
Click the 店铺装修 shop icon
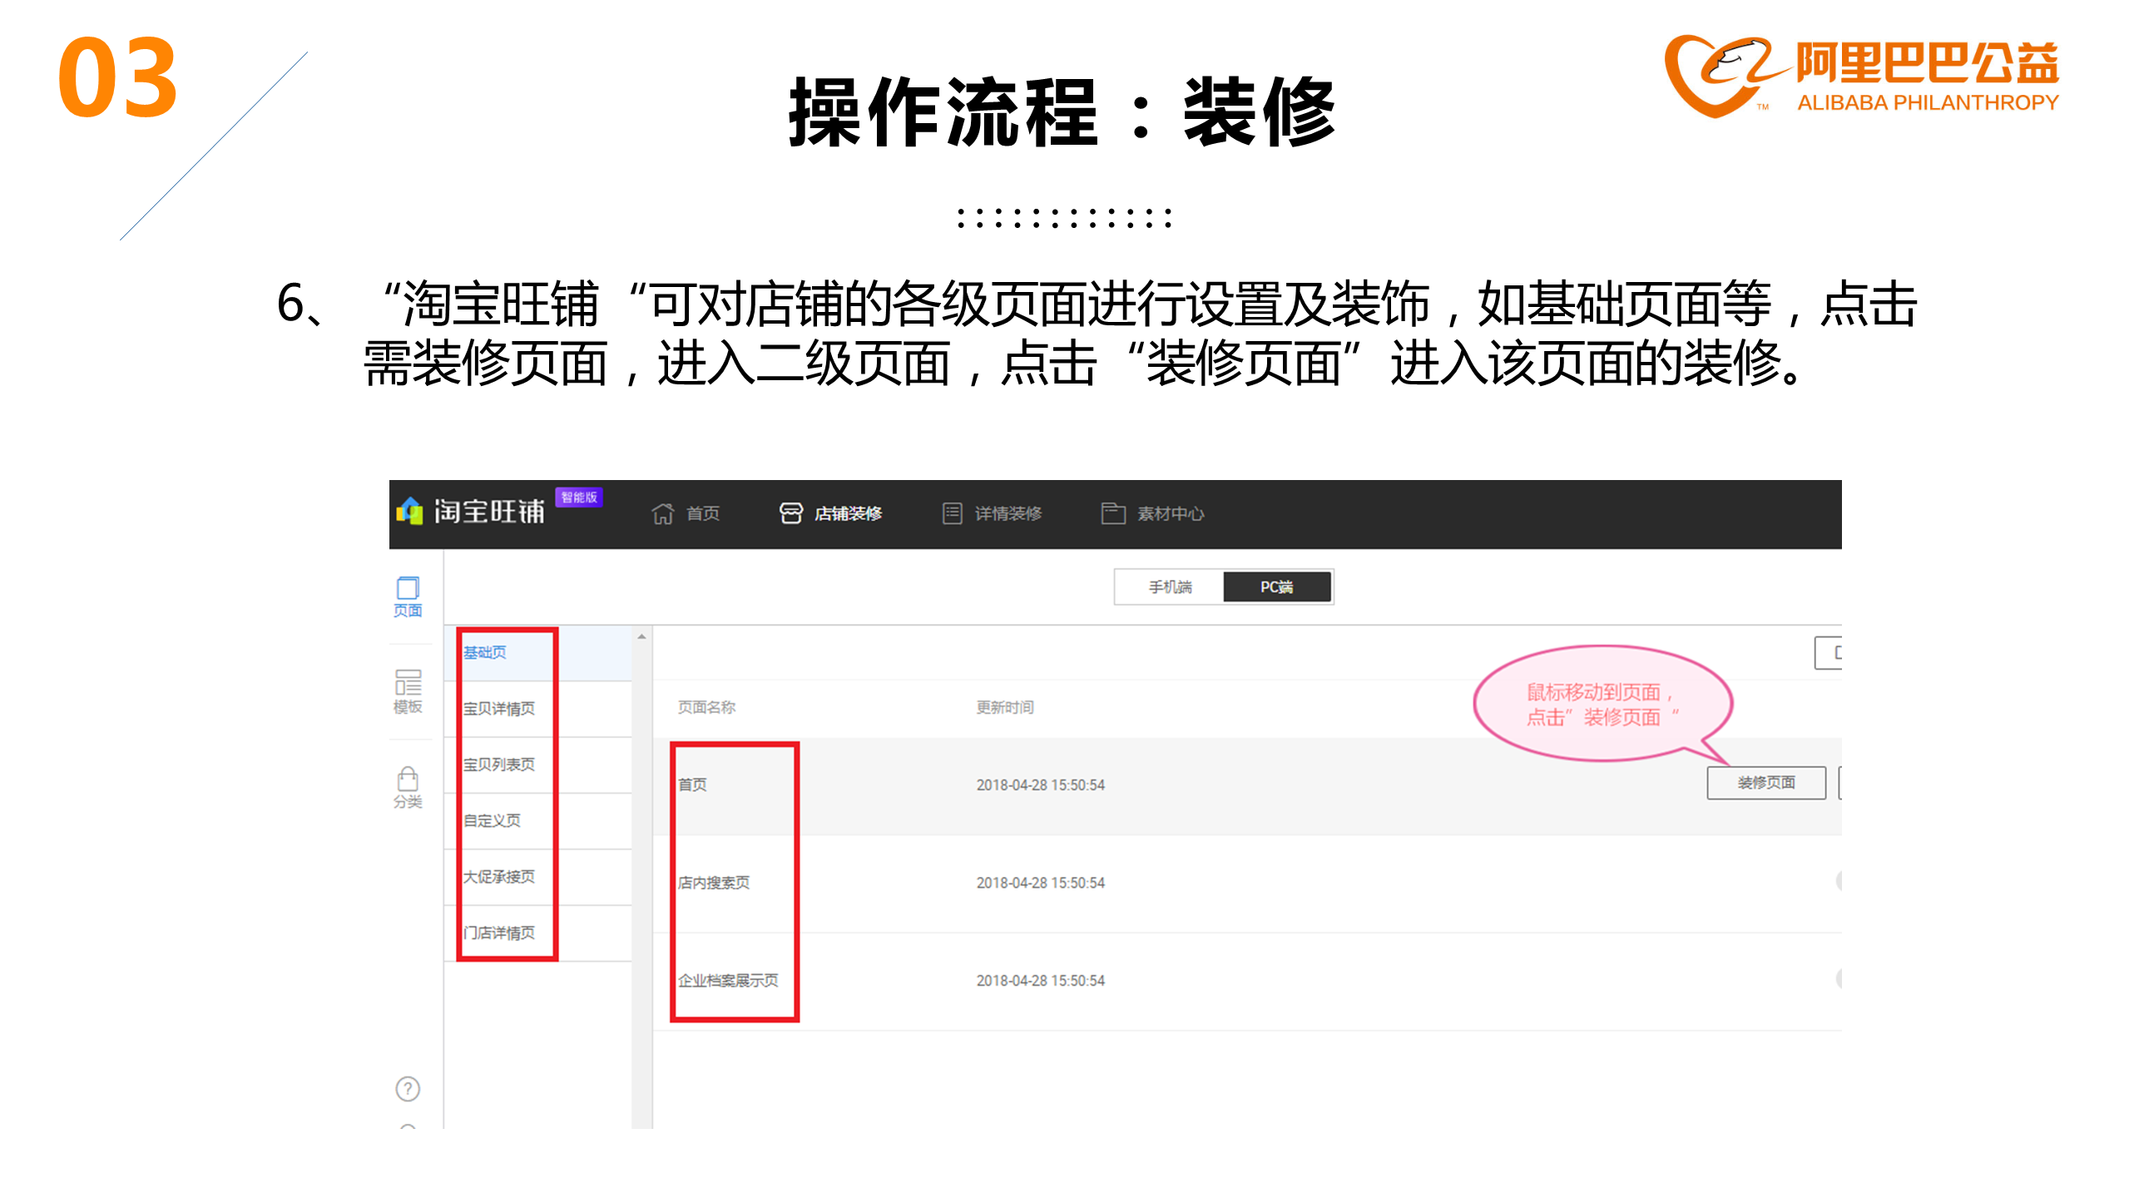790,513
